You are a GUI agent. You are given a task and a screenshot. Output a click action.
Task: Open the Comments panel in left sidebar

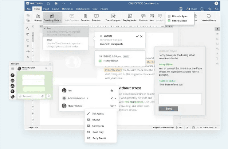tap(28, 34)
